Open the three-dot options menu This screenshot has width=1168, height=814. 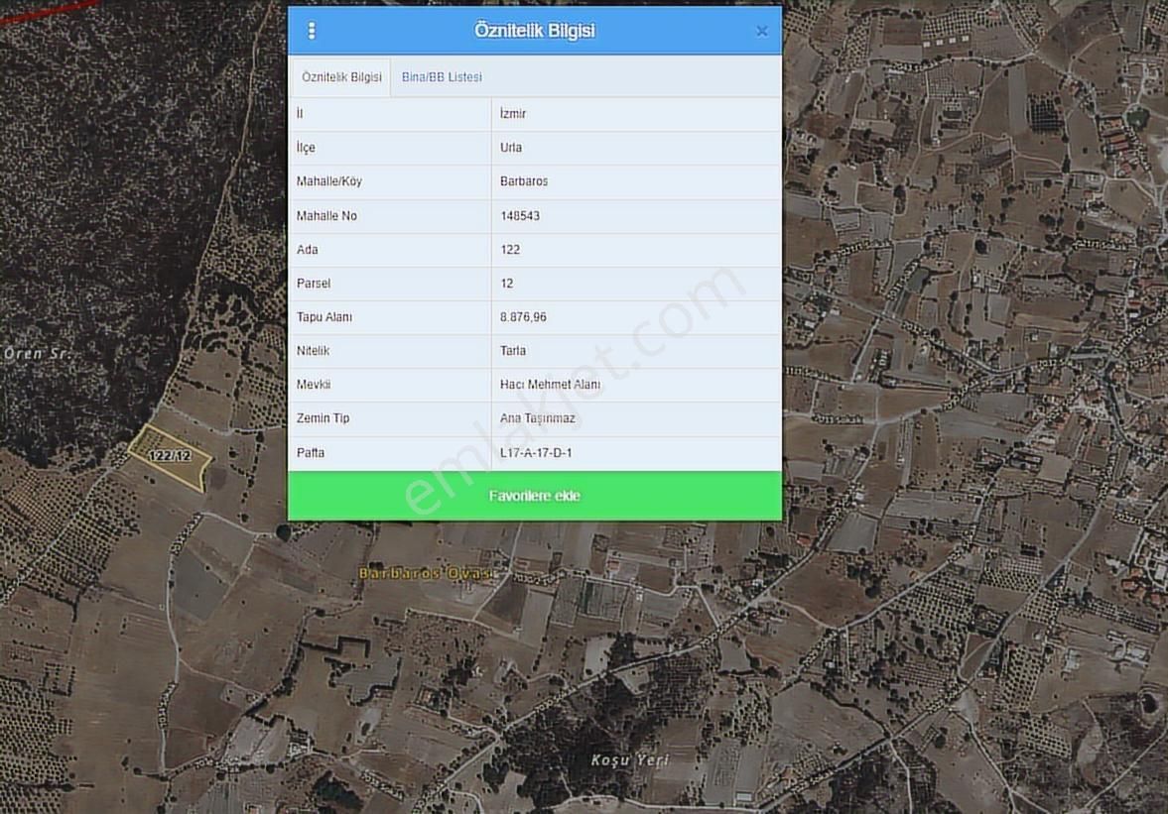pos(312,31)
